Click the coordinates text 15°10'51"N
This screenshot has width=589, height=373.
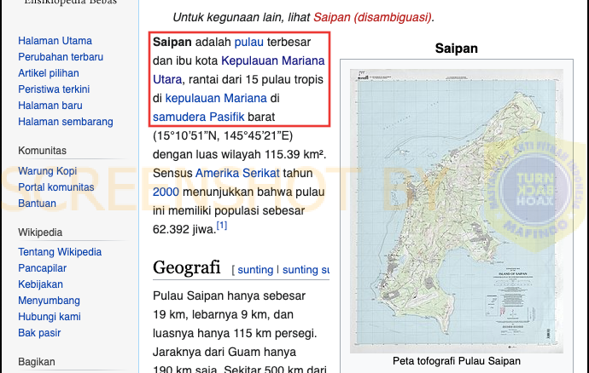click(185, 135)
